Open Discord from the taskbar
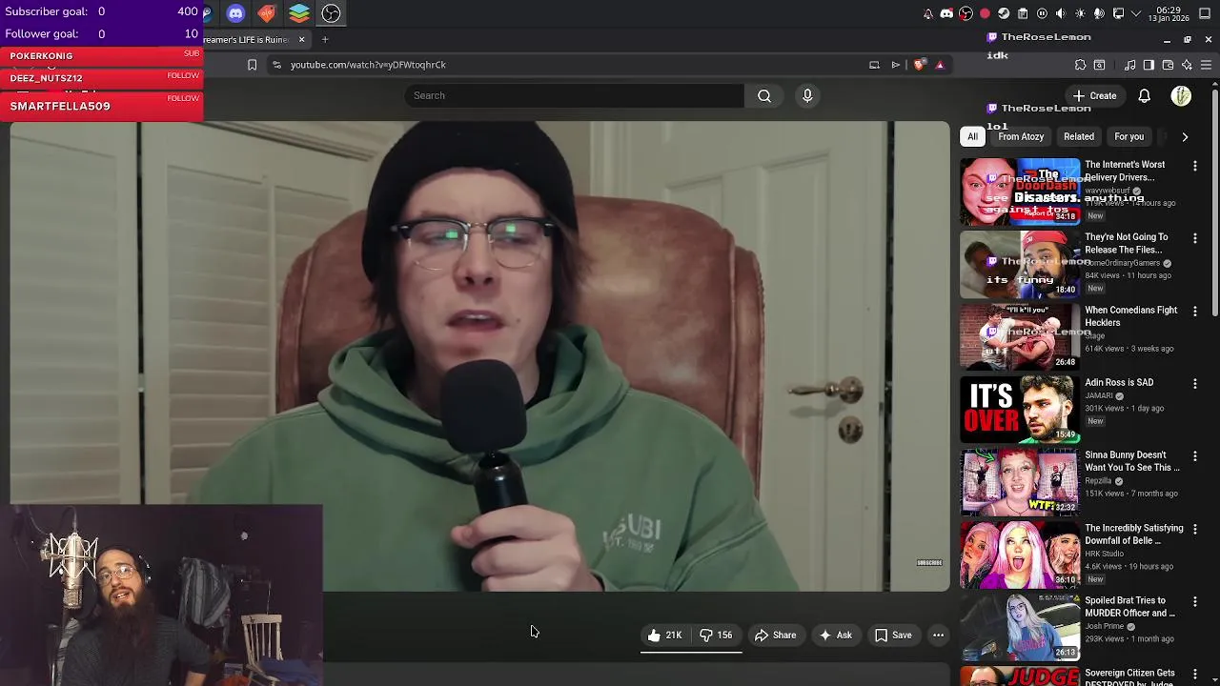 [x=235, y=13]
